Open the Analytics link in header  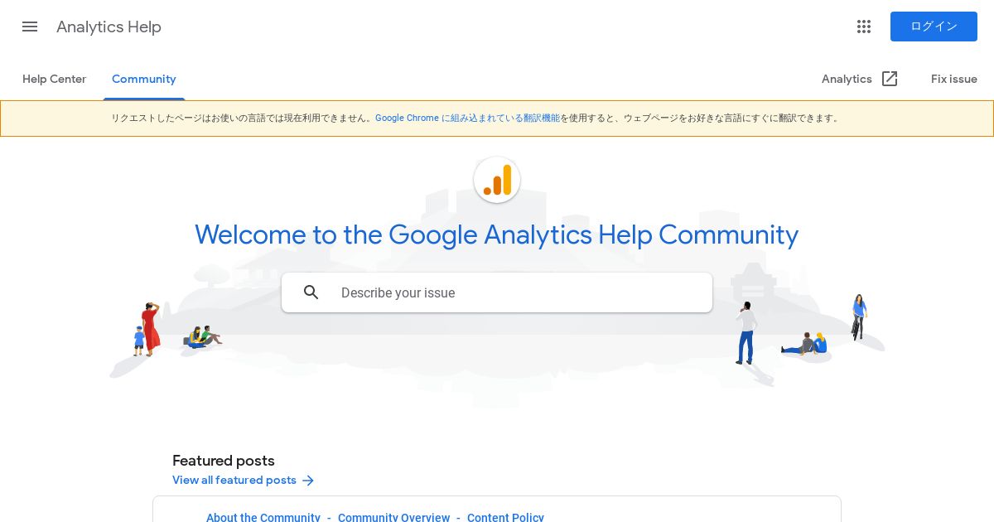coord(847,79)
